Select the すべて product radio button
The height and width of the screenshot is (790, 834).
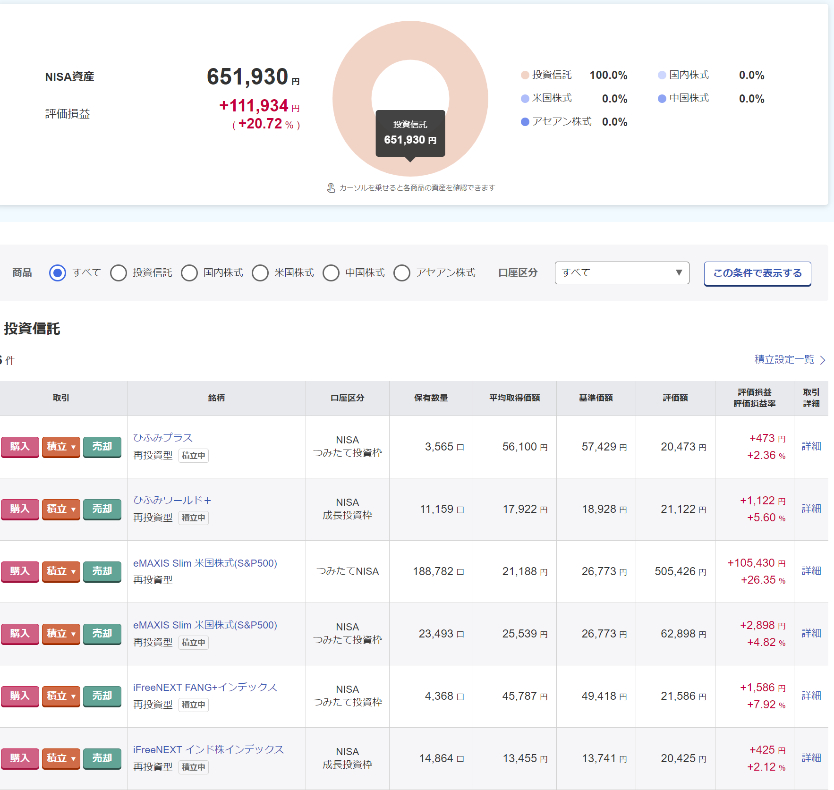tap(58, 273)
